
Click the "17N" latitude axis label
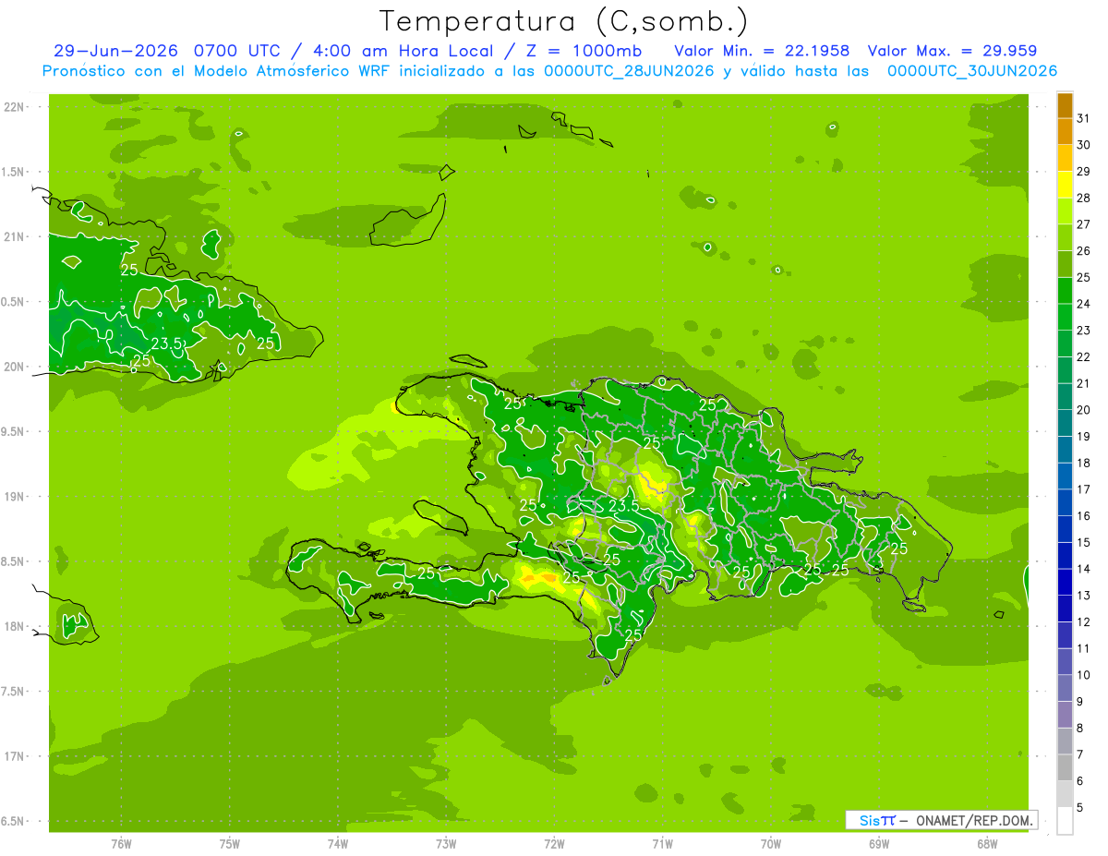click(x=14, y=756)
